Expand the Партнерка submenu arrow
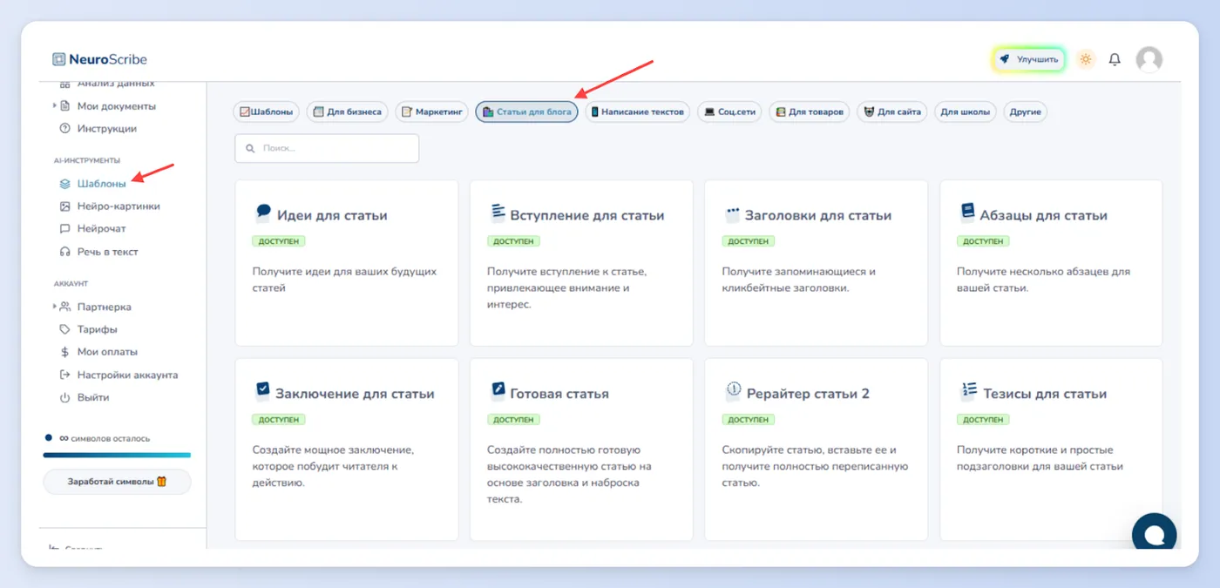1220x588 pixels. pyautogui.click(x=54, y=307)
